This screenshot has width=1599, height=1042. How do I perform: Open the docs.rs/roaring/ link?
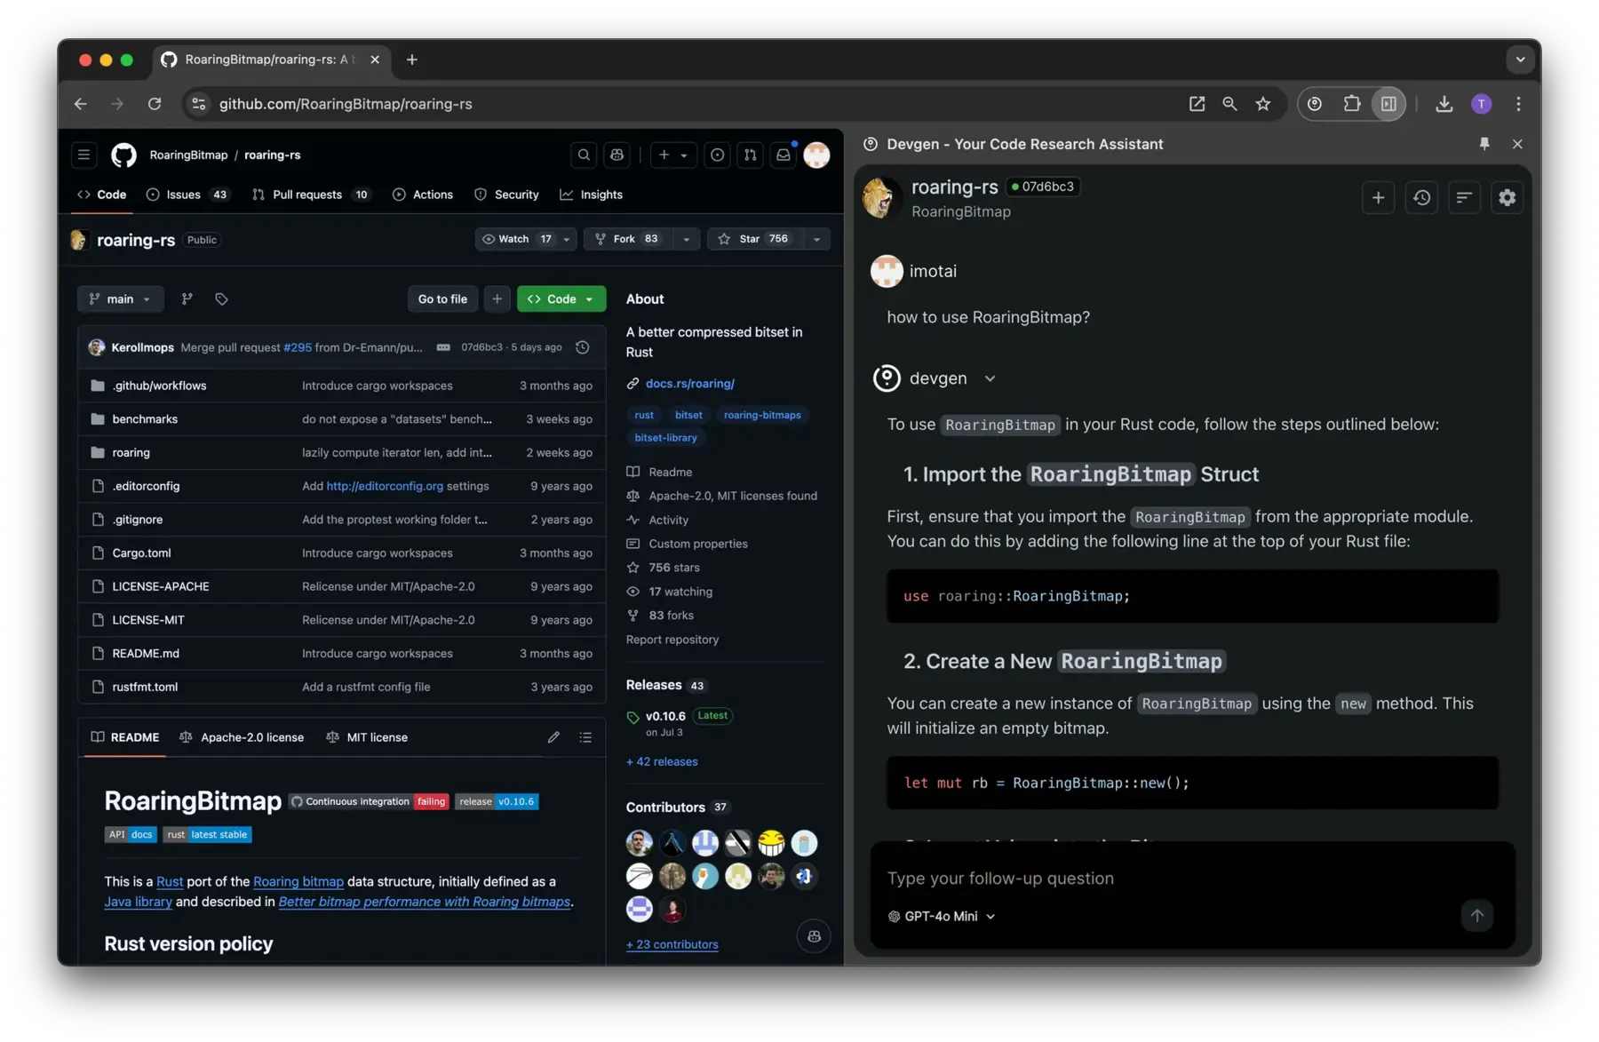tap(689, 384)
